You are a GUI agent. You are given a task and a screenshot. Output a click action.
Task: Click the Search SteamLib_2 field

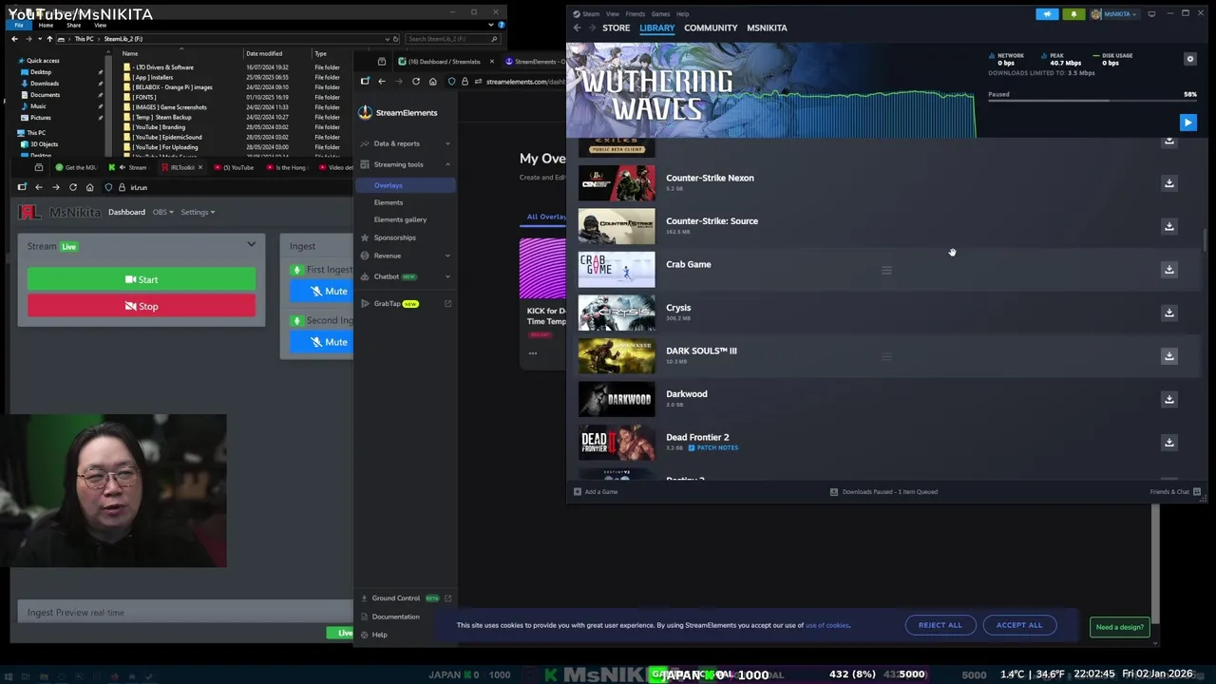(x=452, y=39)
